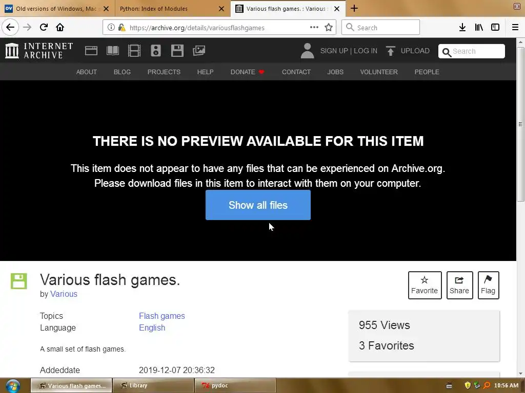Screen dimensions: 525x393
Task: Open the Flash games topic link
Action: coord(161,316)
